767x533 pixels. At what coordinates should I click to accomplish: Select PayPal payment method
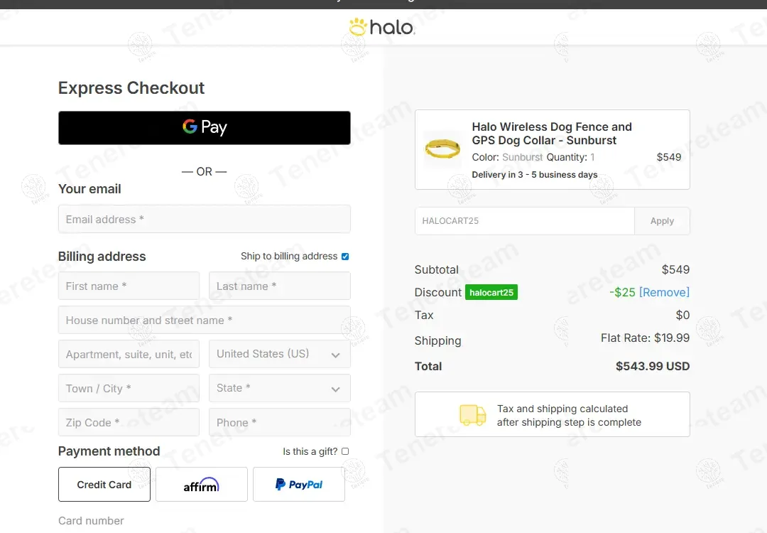pyautogui.click(x=299, y=485)
